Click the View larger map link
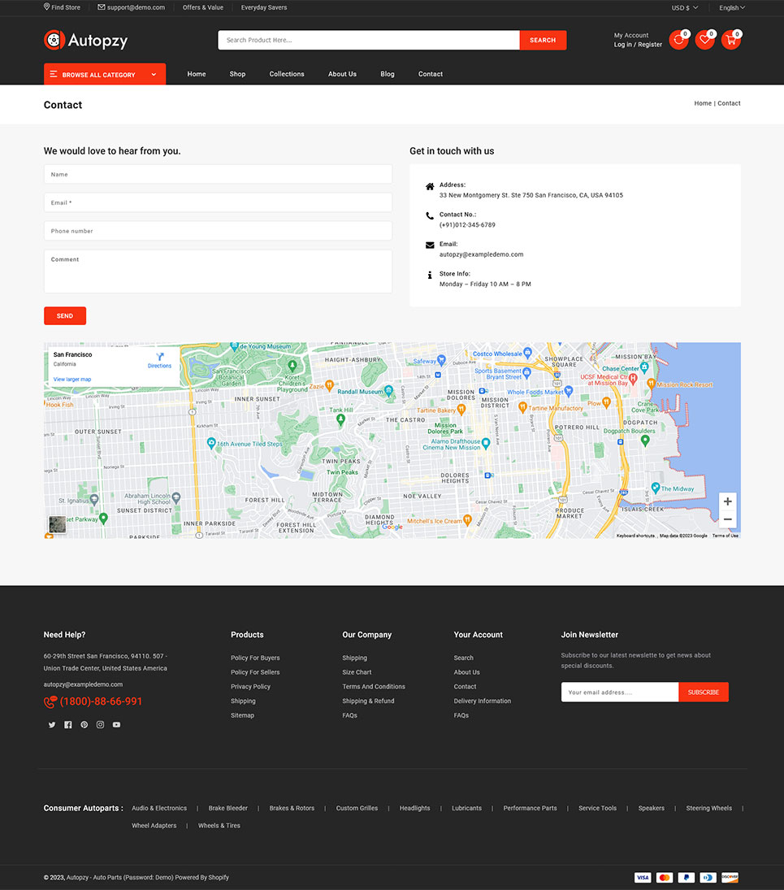 click(x=72, y=380)
